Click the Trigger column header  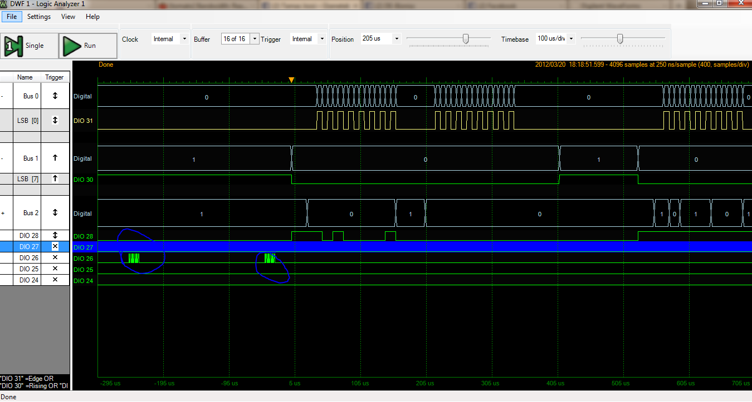coord(55,77)
